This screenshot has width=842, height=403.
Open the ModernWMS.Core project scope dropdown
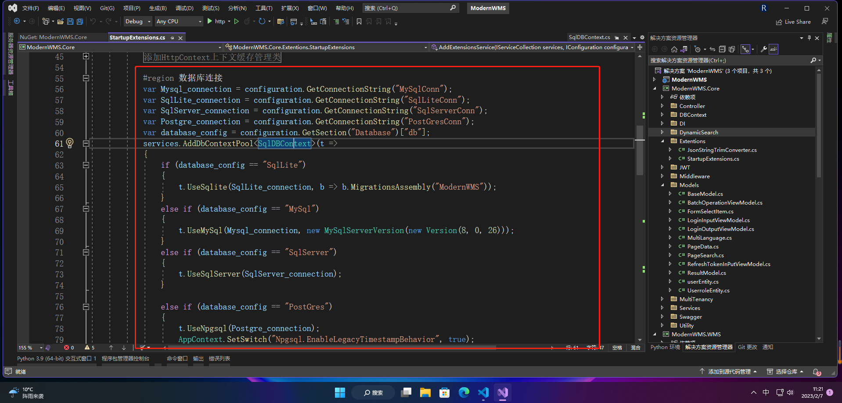(x=120, y=47)
